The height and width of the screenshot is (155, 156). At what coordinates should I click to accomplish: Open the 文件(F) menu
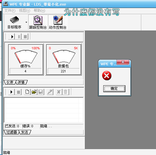pos(10,11)
